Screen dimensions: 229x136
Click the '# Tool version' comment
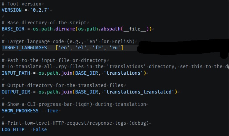(22, 4)
